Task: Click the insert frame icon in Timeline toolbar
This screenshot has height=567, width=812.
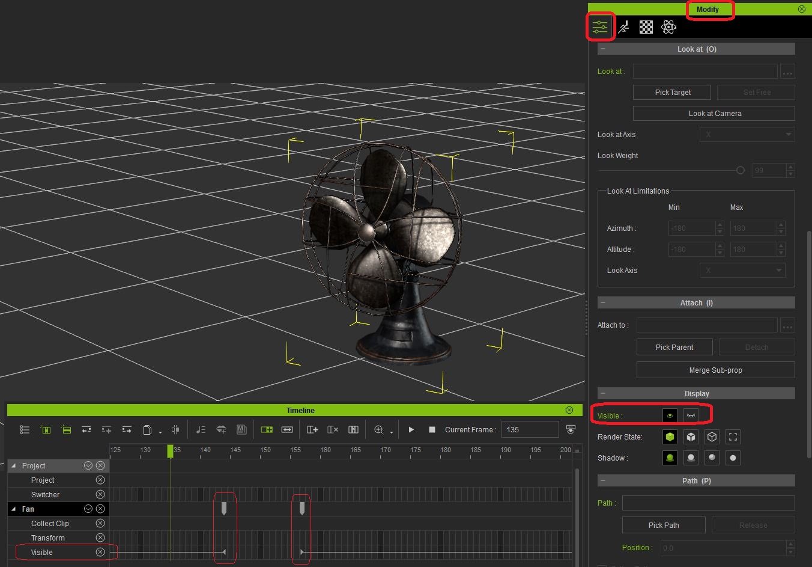Action: coord(312,429)
